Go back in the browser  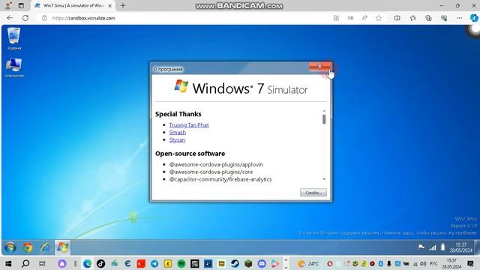pos(10,18)
